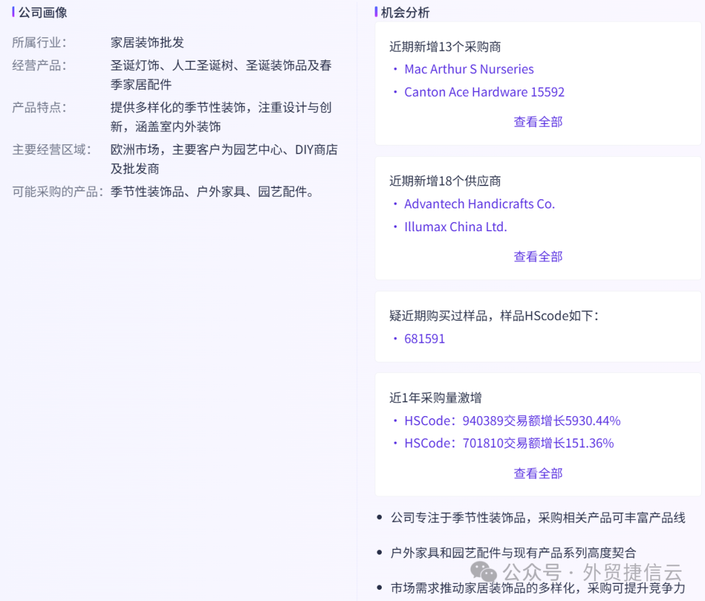The height and width of the screenshot is (601, 705).
Task: Open the Canton Ace Hardware 15592 link
Action: tap(484, 91)
